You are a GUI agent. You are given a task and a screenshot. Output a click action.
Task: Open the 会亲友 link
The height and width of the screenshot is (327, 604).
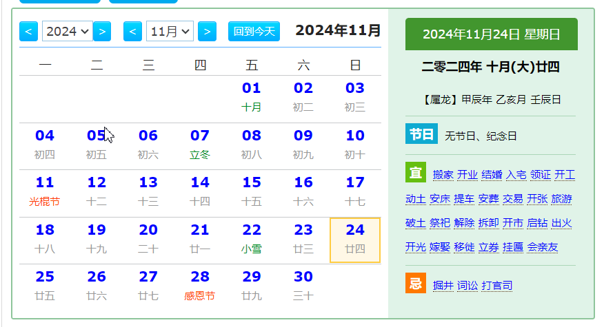coord(543,247)
